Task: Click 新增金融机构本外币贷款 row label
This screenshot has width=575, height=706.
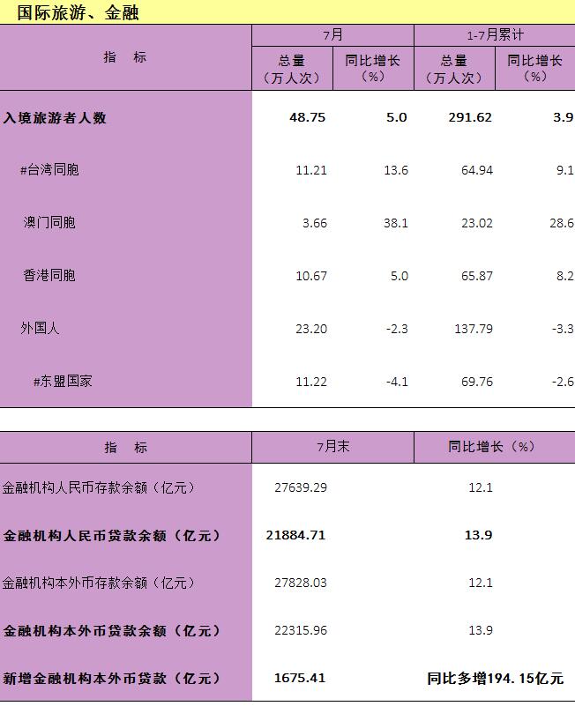Action: tap(111, 679)
